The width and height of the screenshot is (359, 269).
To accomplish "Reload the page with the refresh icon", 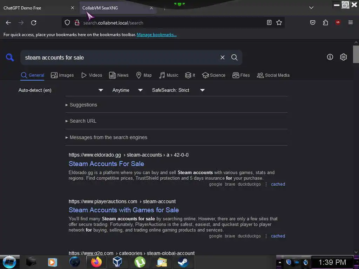I will [x=34, y=23].
